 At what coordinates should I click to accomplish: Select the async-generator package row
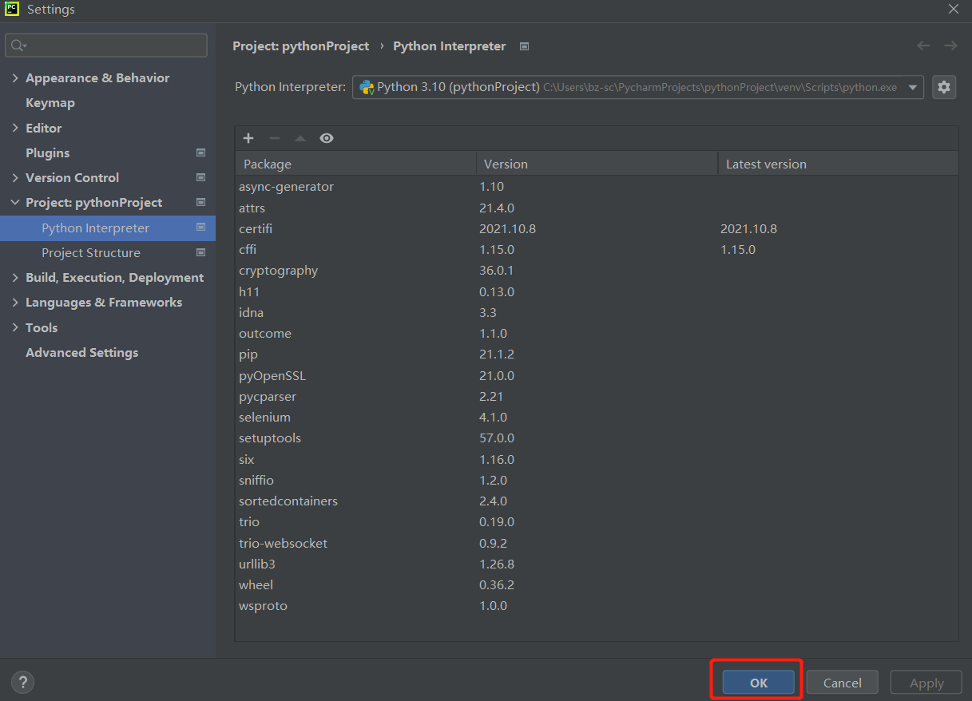[597, 187]
